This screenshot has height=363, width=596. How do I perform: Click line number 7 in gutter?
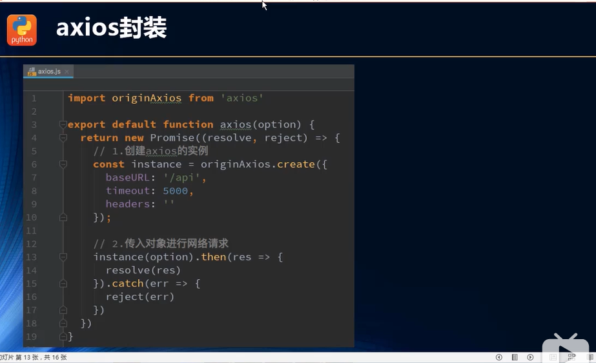click(34, 178)
